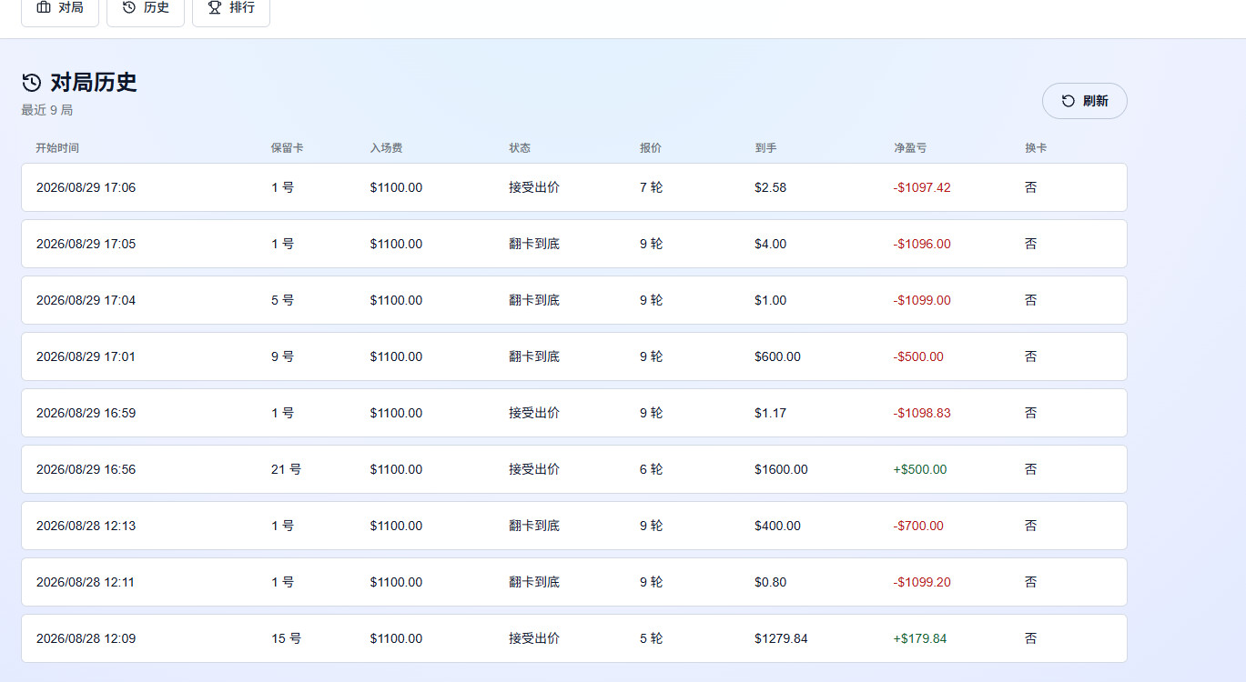Screen dimensions: 1246x682
Task: Click the 7 轮 offer round cell
Action: pyautogui.click(x=651, y=187)
